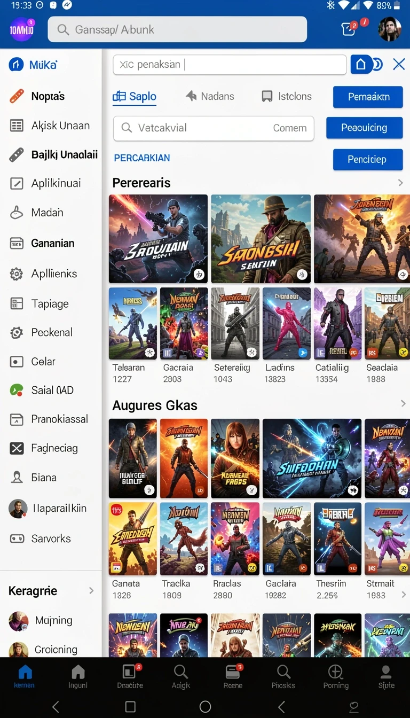410x718 pixels.
Task: Open Pranokiassal sidebar icon
Action: tap(17, 419)
